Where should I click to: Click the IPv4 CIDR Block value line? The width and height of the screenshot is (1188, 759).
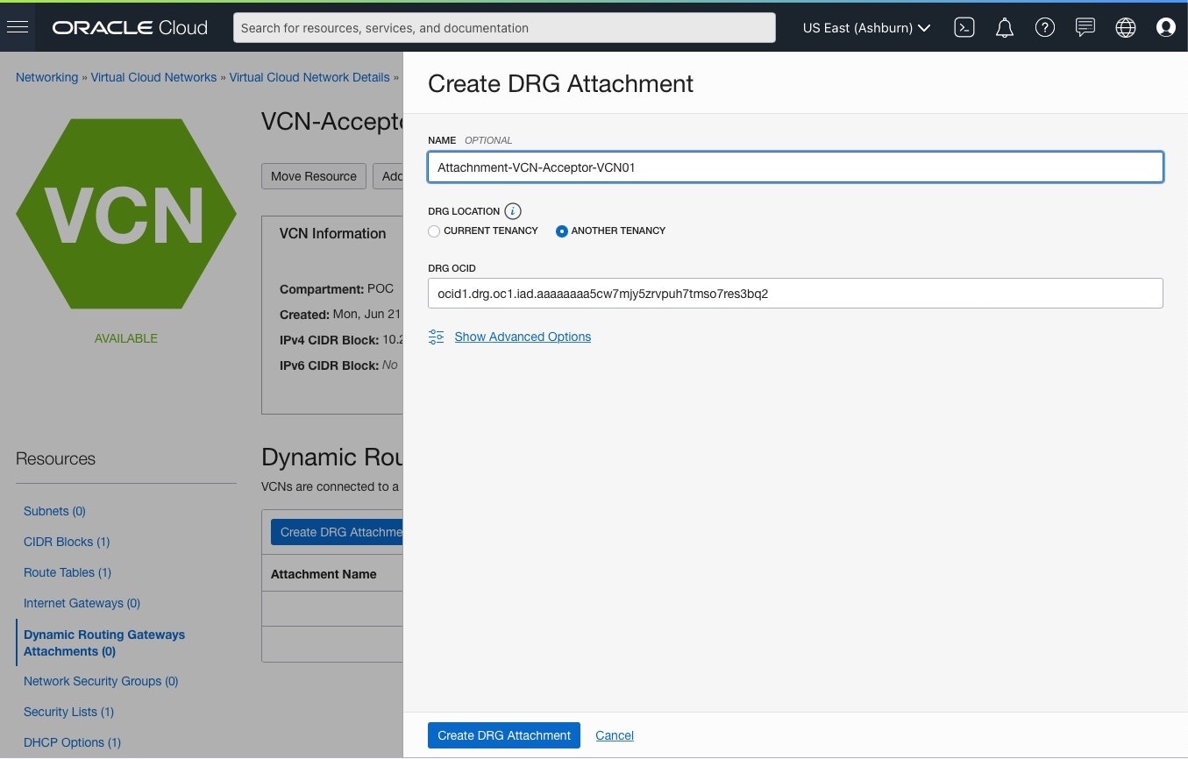click(x=341, y=339)
